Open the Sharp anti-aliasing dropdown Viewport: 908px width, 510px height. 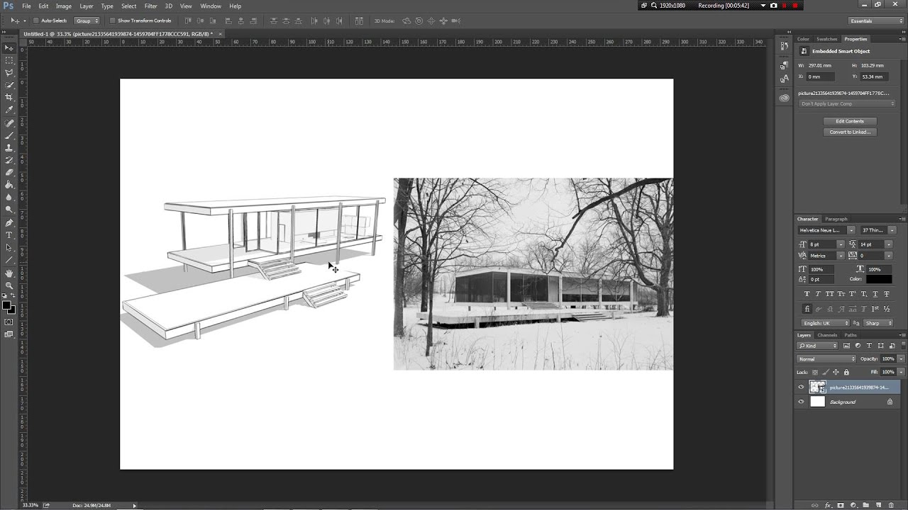pos(880,323)
